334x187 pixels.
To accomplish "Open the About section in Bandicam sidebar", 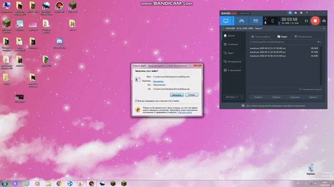I will [232, 70].
